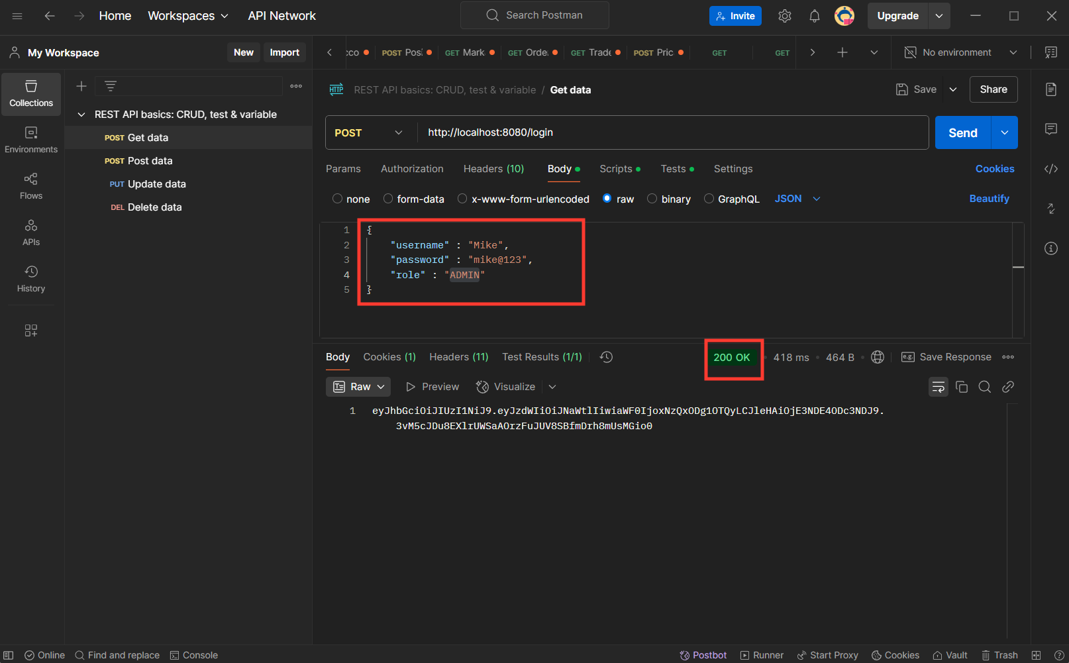Image resolution: width=1069 pixels, height=663 pixels.
Task: Open Console in the status bar
Action: tap(194, 655)
